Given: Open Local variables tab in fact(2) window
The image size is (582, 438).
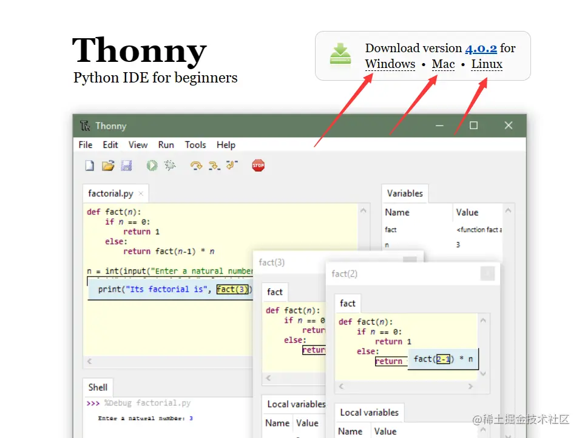Looking at the screenshot, I should [x=370, y=413].
